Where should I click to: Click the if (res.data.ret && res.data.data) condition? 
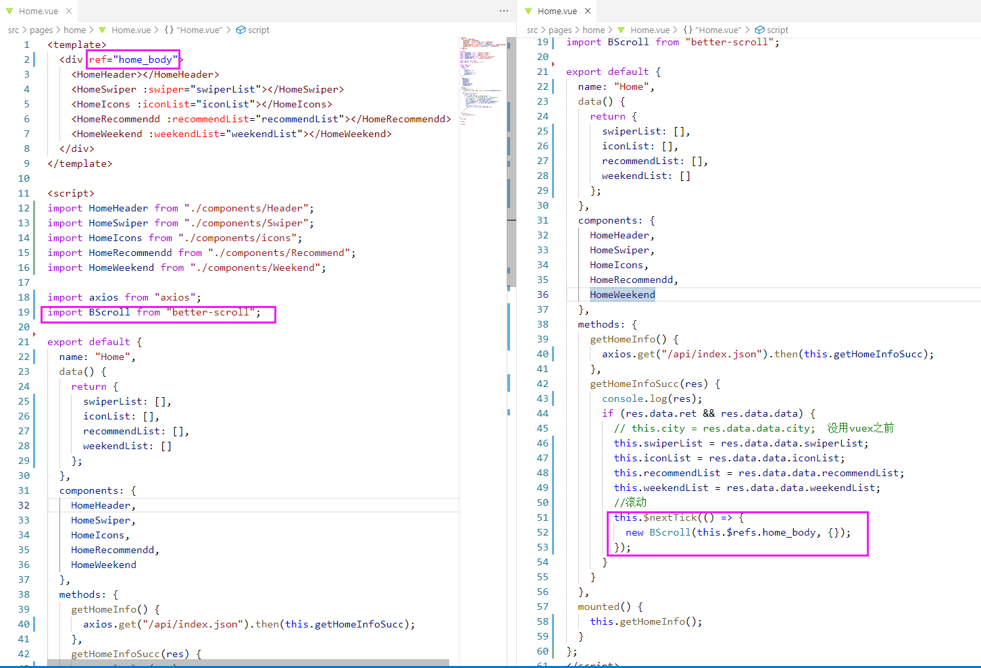(x=709, y=413)
